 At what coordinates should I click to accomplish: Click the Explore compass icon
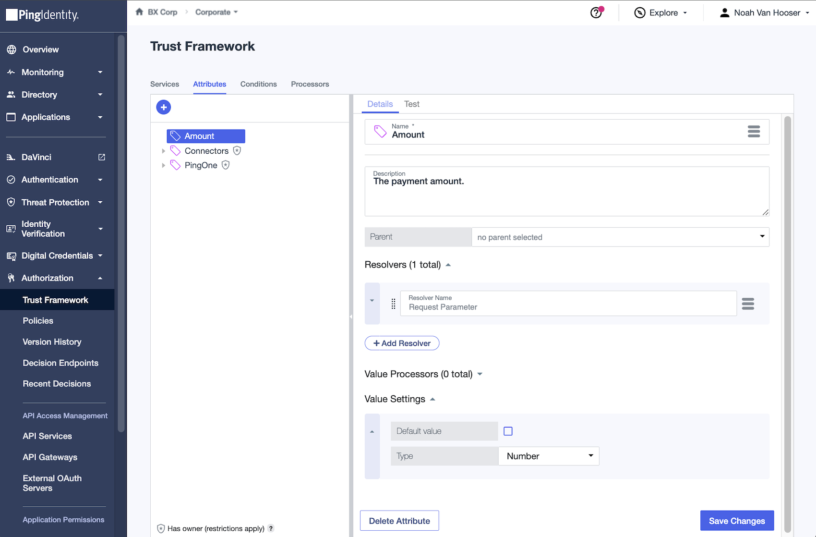click(x=639, y=12)
